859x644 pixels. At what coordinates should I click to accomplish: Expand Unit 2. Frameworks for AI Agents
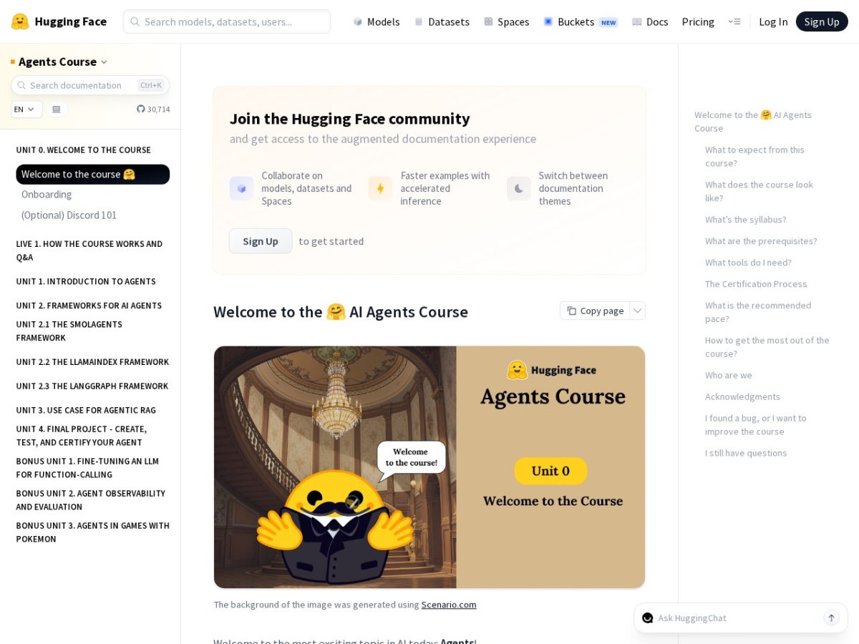pos(89,306)
